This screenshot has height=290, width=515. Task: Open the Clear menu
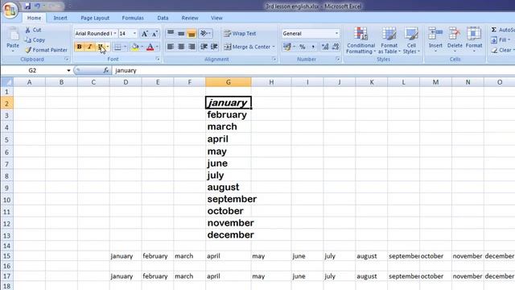502,50
